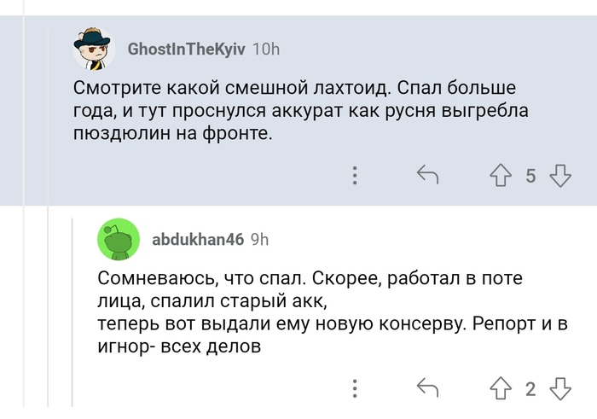Reply to GhostInTheKyiv's comment using arrow icon
The width and height of the screenshot is (597, 419).
[426, 176]
